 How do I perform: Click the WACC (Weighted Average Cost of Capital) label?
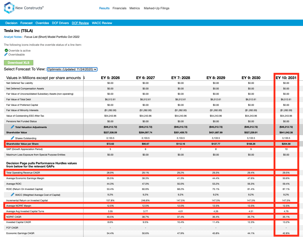click(x=38, y=195)
